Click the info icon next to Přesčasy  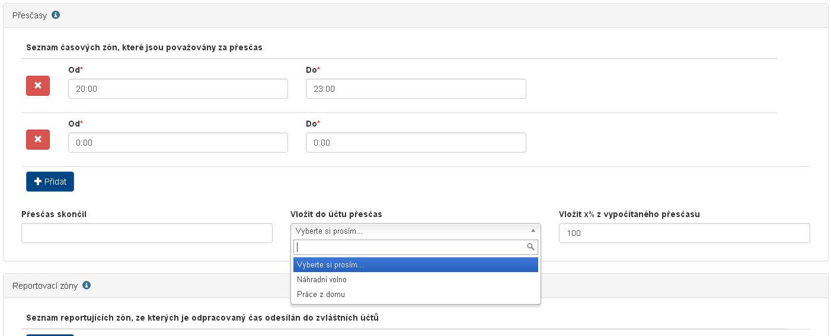tap(56, 15)
